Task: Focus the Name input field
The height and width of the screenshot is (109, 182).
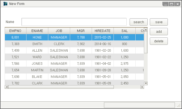Action: point(74,22)
